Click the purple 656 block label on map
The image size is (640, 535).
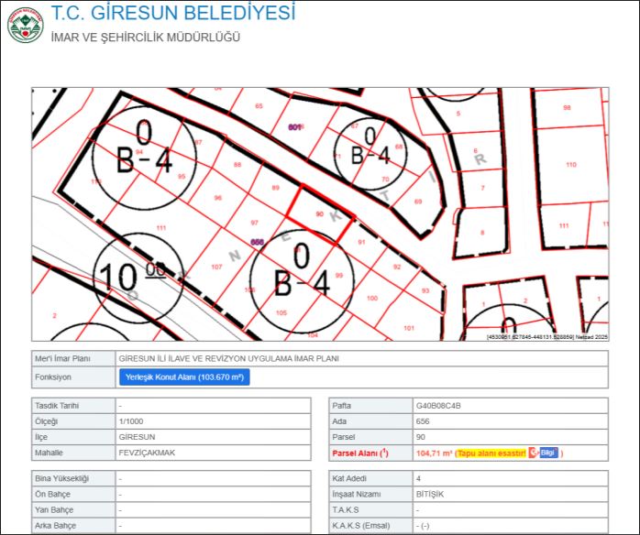257,242
